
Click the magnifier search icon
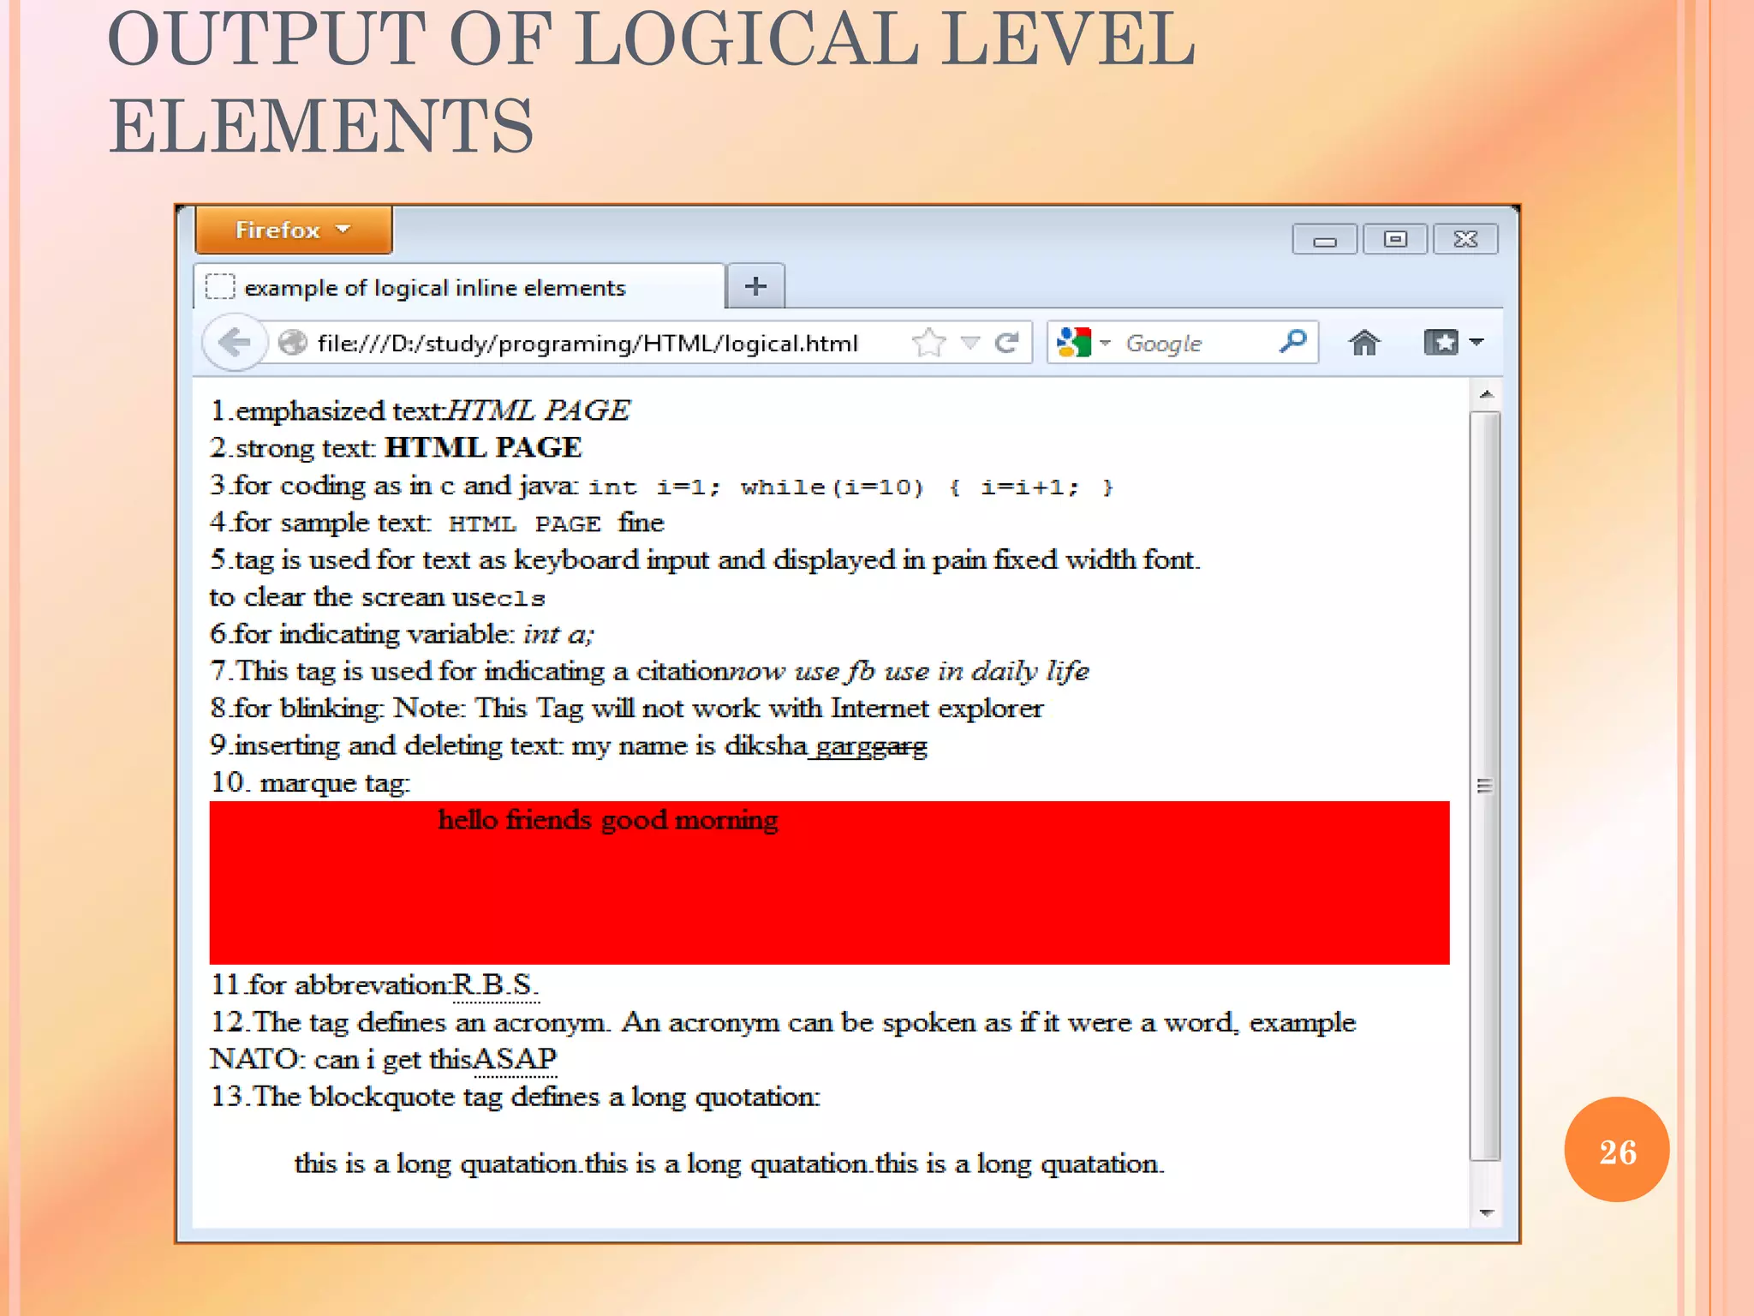tap(1292, 342)
